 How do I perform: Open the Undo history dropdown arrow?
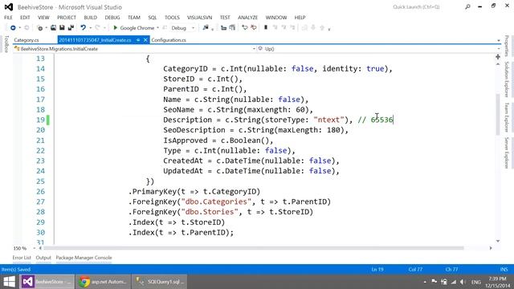(90, 28)
